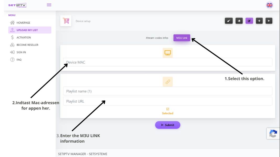
Task: Open Upload My List menu item
Action: [30, 30]
